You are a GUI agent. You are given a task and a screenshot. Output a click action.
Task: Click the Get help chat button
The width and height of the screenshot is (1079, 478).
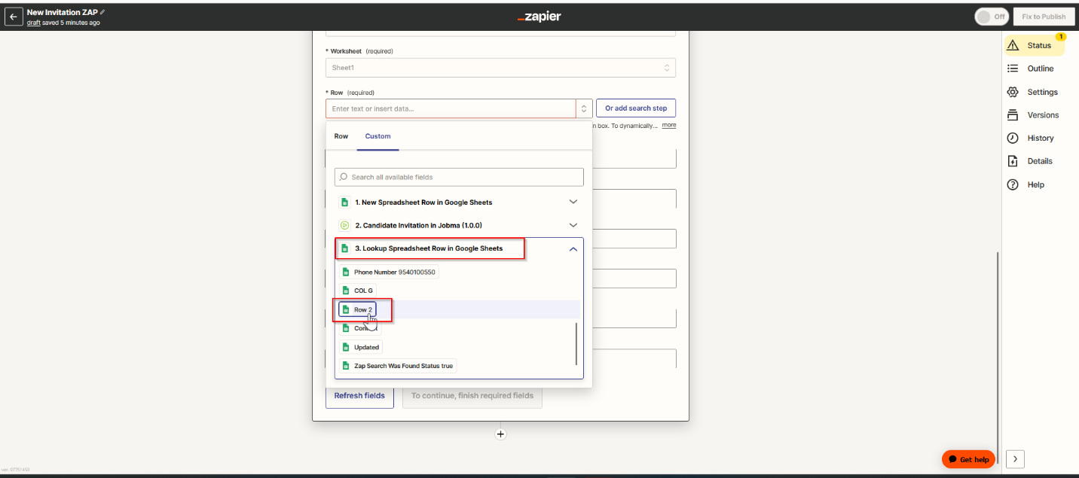click(x=968, y=459)
